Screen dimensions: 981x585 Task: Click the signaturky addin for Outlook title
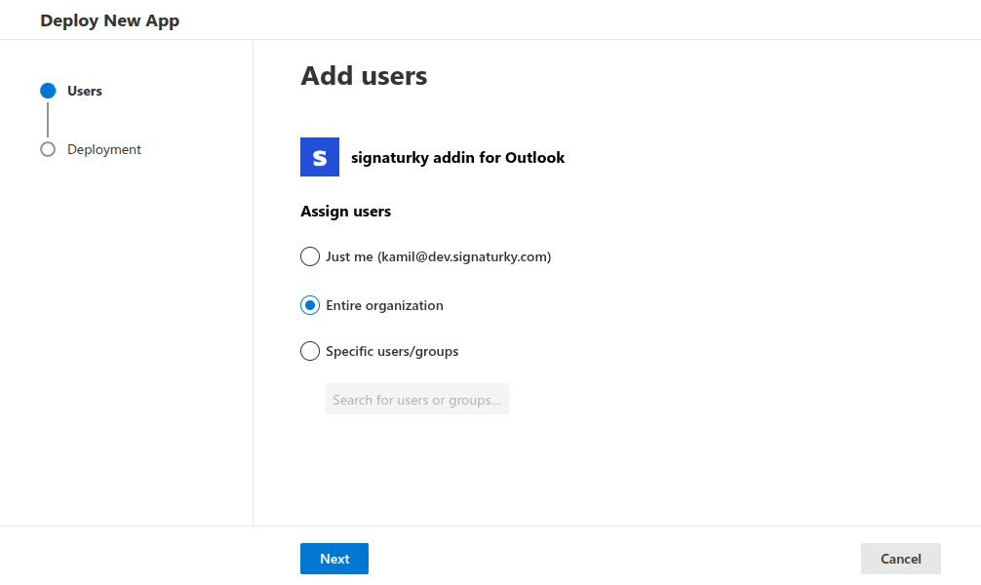[x=458, y=158]
